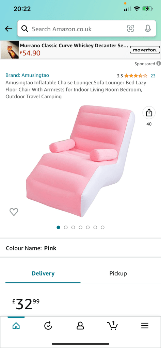Open the Home tab icon

(16, 326)
